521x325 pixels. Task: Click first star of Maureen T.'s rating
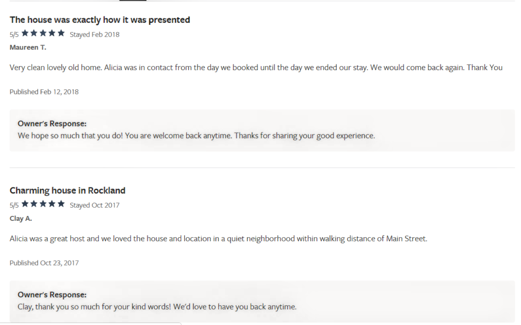(25, 33)
